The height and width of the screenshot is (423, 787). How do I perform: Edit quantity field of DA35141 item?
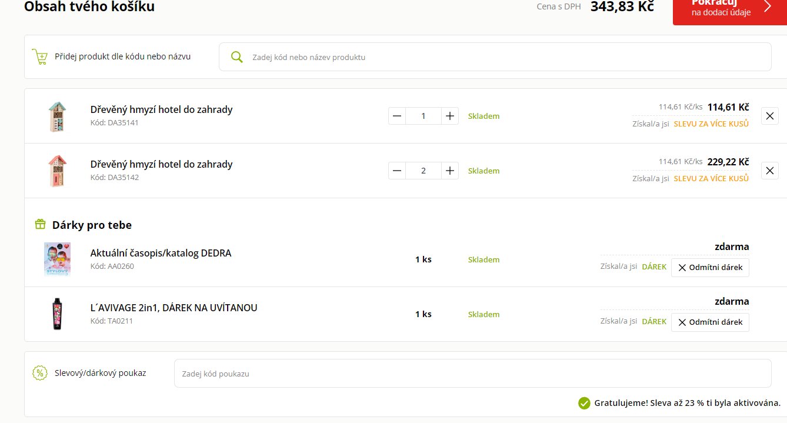click(423, 116)
